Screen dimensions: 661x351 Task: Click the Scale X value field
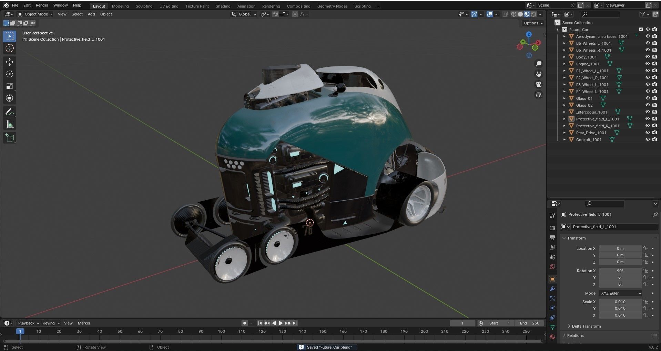[620, 302]
